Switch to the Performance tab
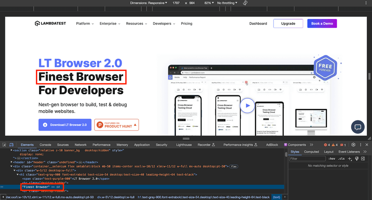372x200 pixels. [102, 145]
